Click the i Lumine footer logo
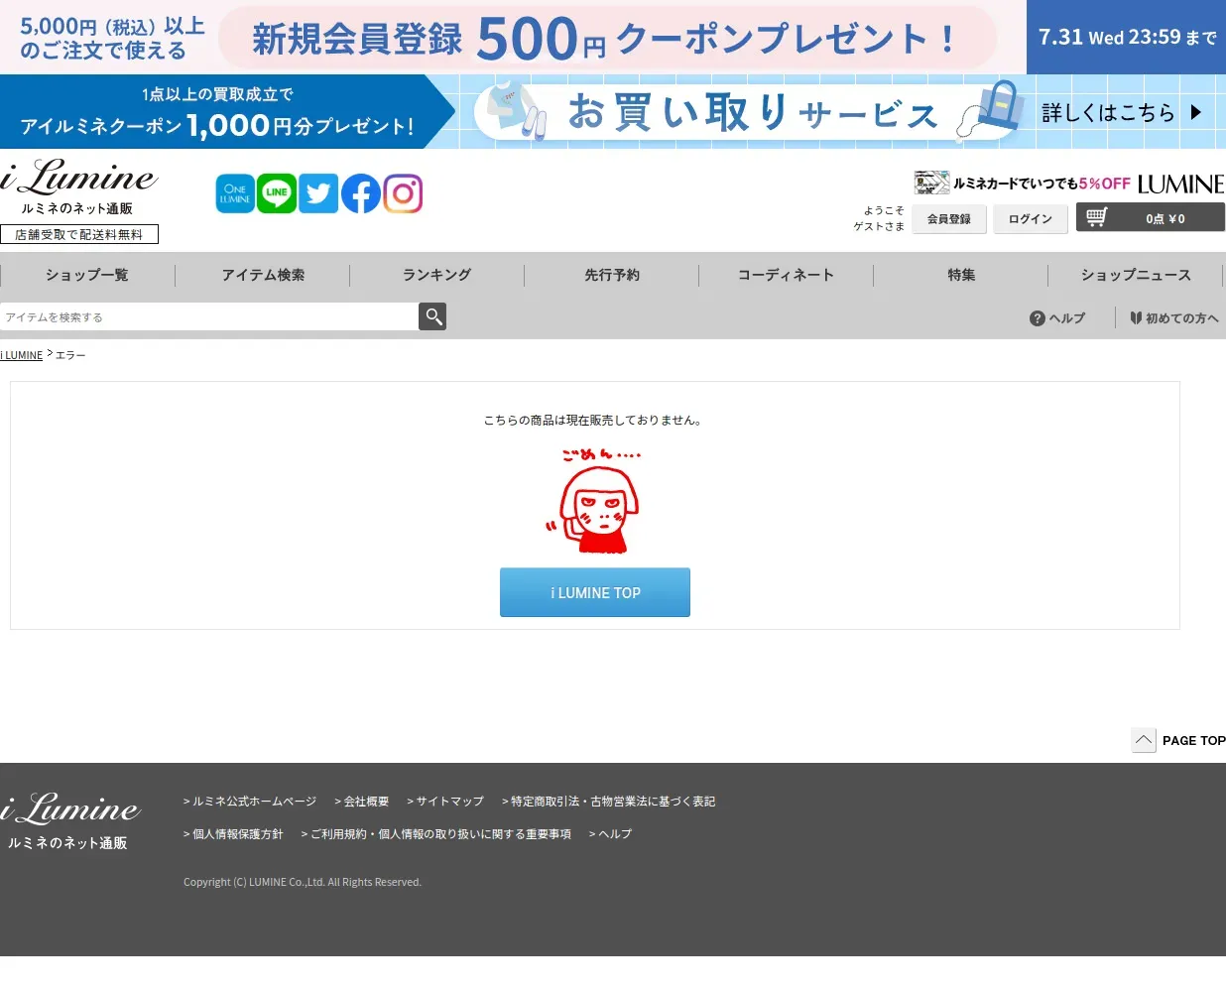The width and height of the screenshot is (1226, 992). 70,820
